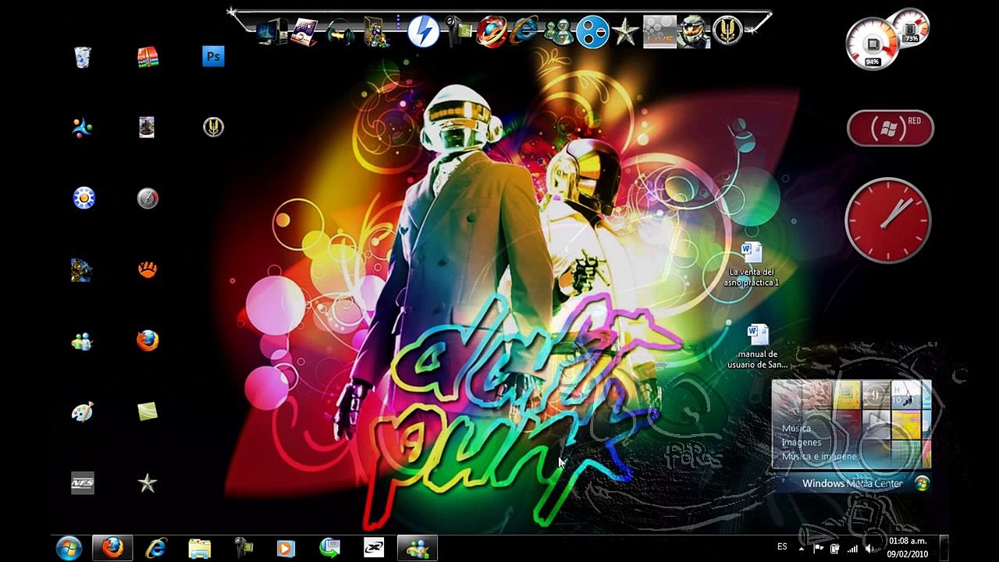Click the ES language indicator
Viewport: 999px width, 562px height.
(782, 546)
